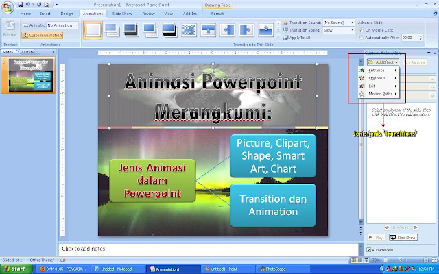Switch to Slide Sorter view

[x=360, y=260]
